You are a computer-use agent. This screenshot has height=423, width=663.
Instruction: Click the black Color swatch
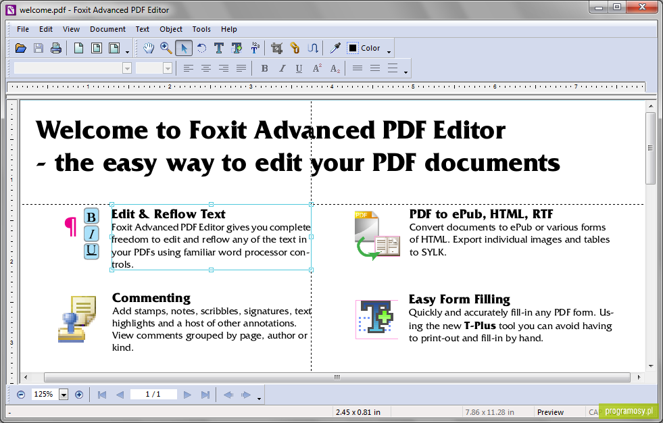[353, 48]
